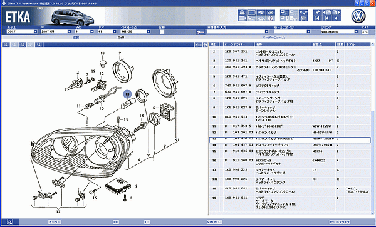This screenshot has height=227, width=376.
Task: Click the parts list vertical scrollbar
Action: pyautogui.click(x=372, y=128)
